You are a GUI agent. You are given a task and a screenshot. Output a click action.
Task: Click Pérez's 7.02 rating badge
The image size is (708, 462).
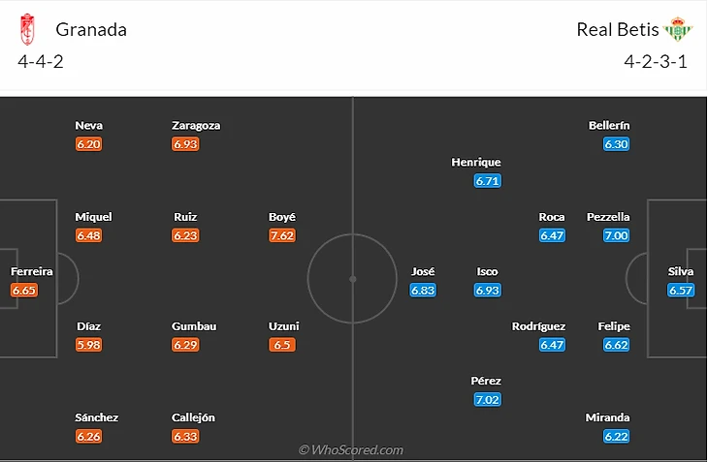click(x=488, y=399)
